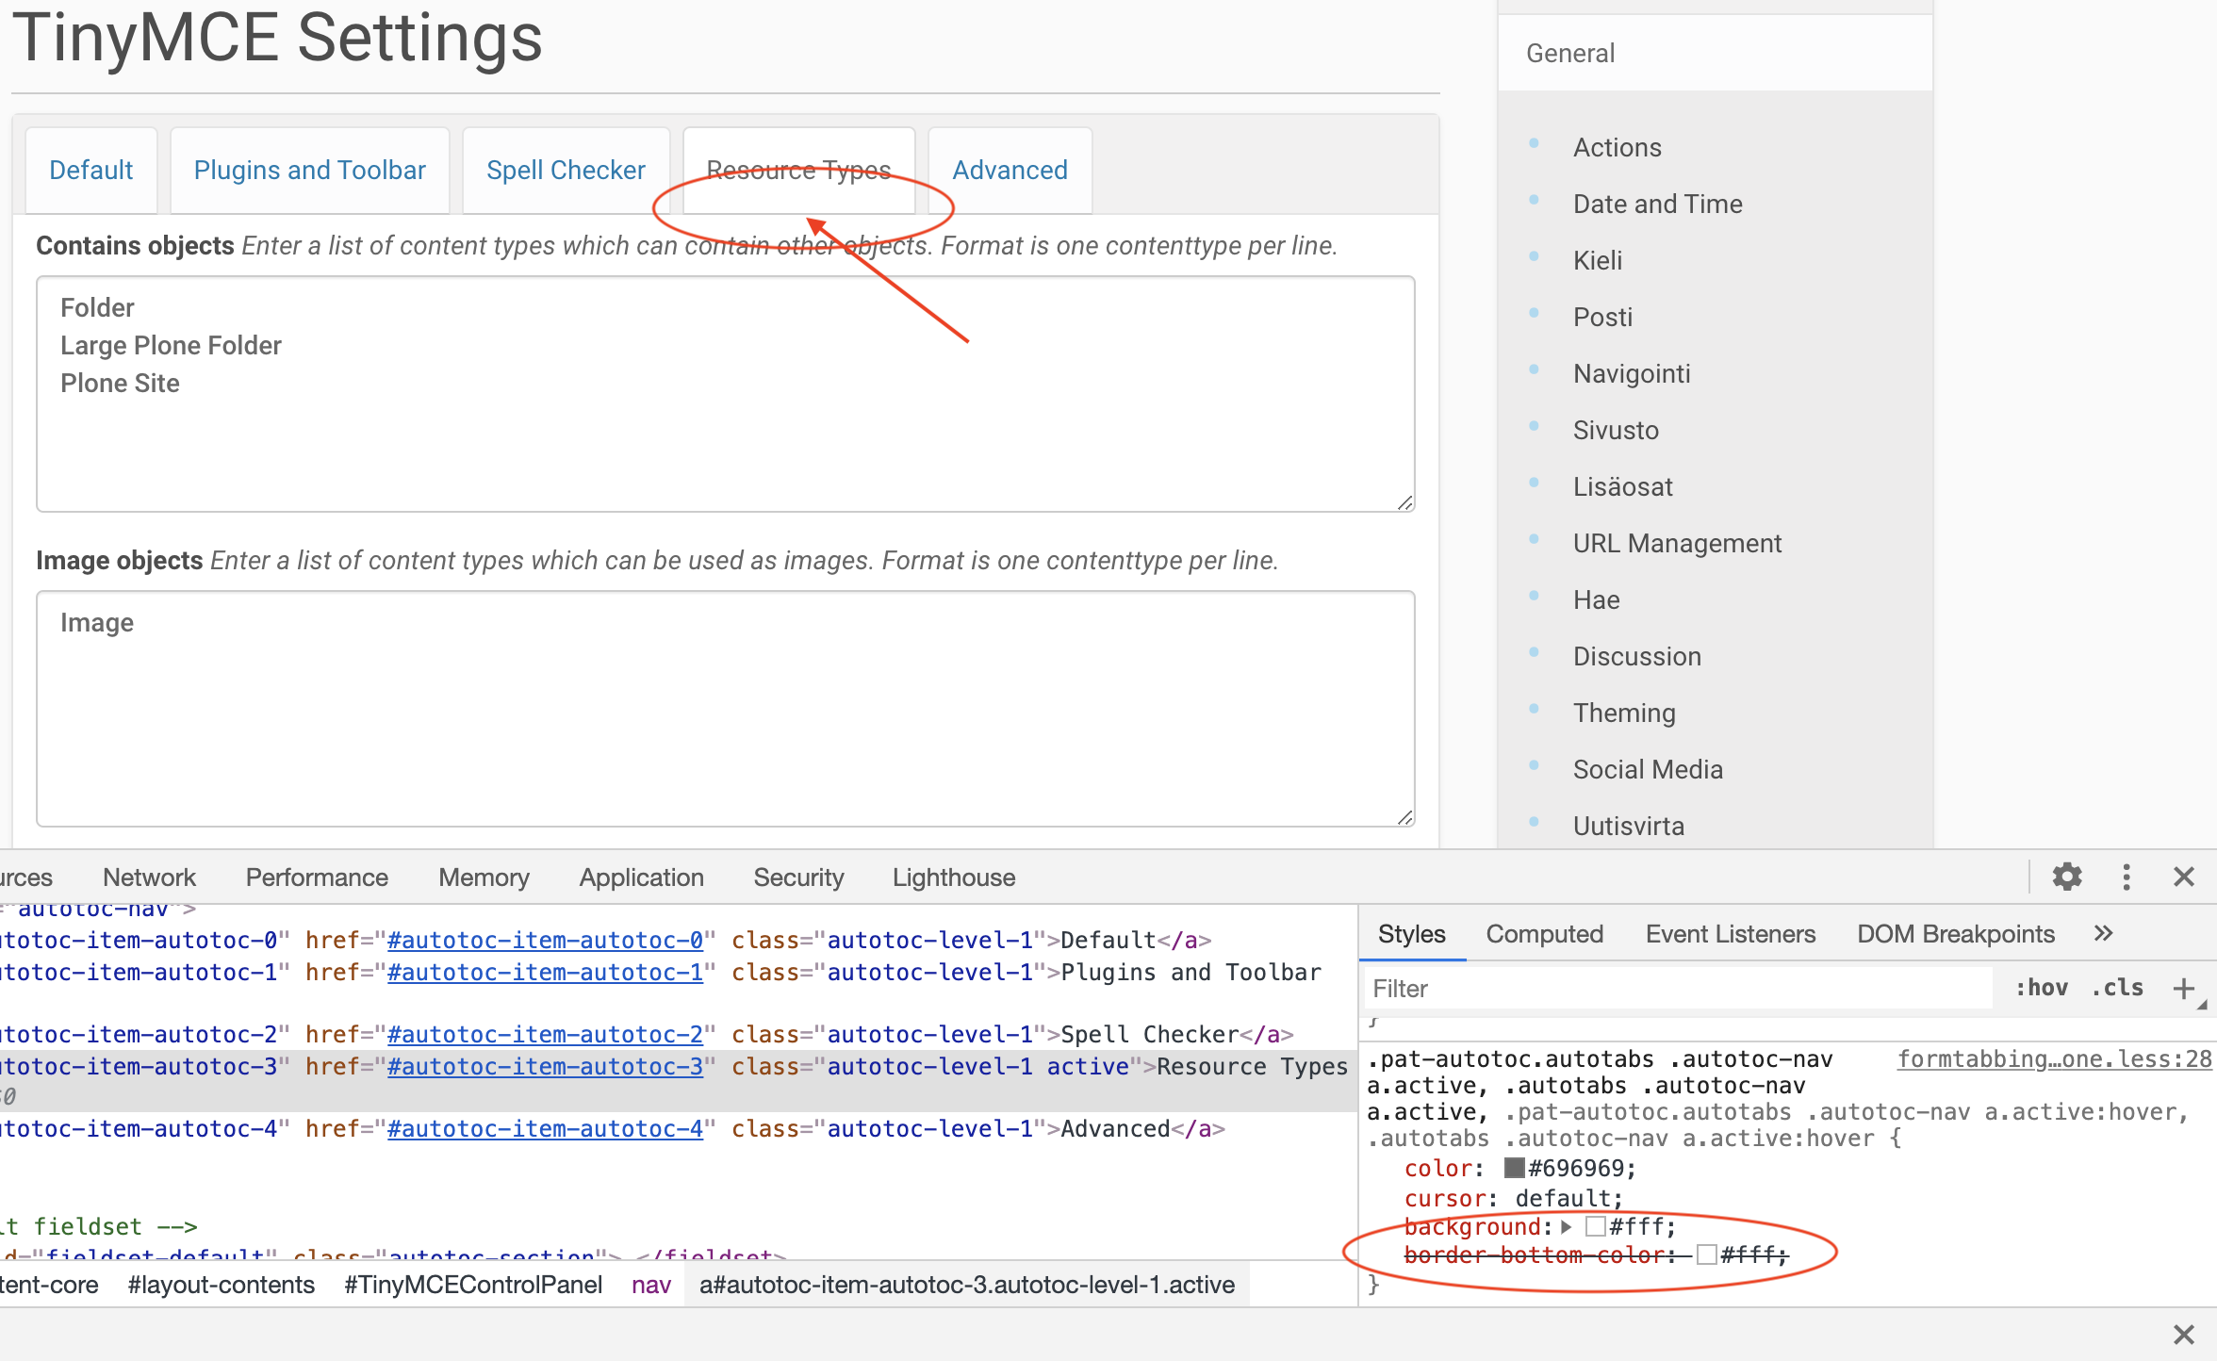Open the Application DevTools tab
This screenshot has height=1361, width=2217.
click(x=641, y=877)
